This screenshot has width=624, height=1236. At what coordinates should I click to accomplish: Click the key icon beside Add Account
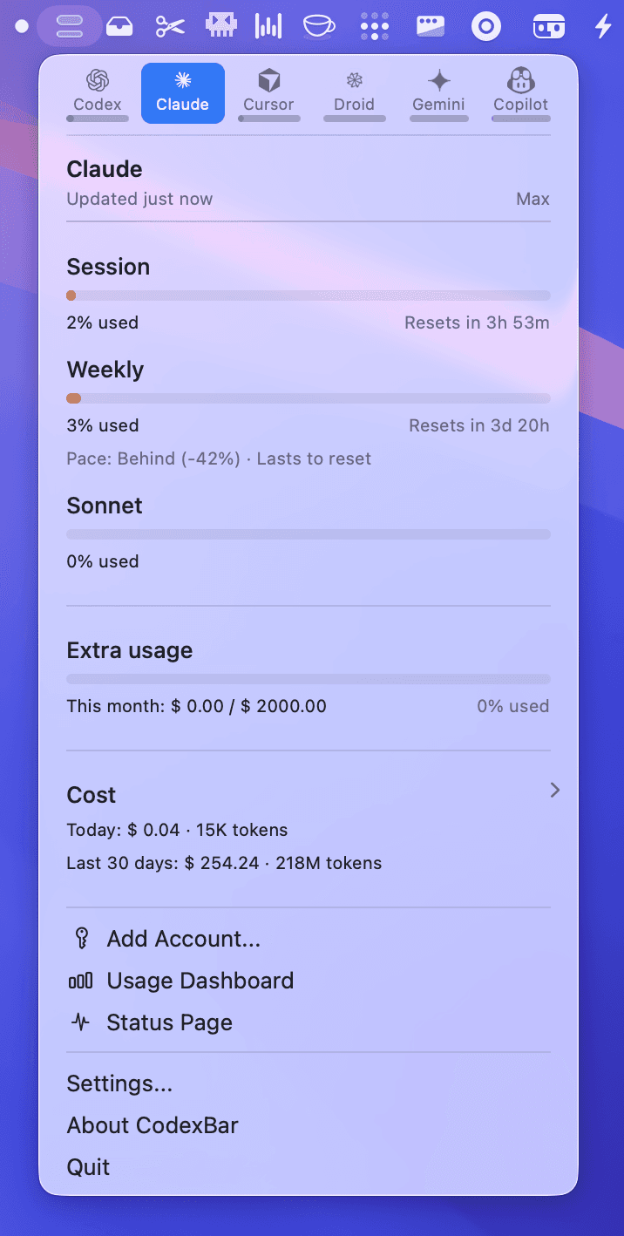tap(79, 938)
